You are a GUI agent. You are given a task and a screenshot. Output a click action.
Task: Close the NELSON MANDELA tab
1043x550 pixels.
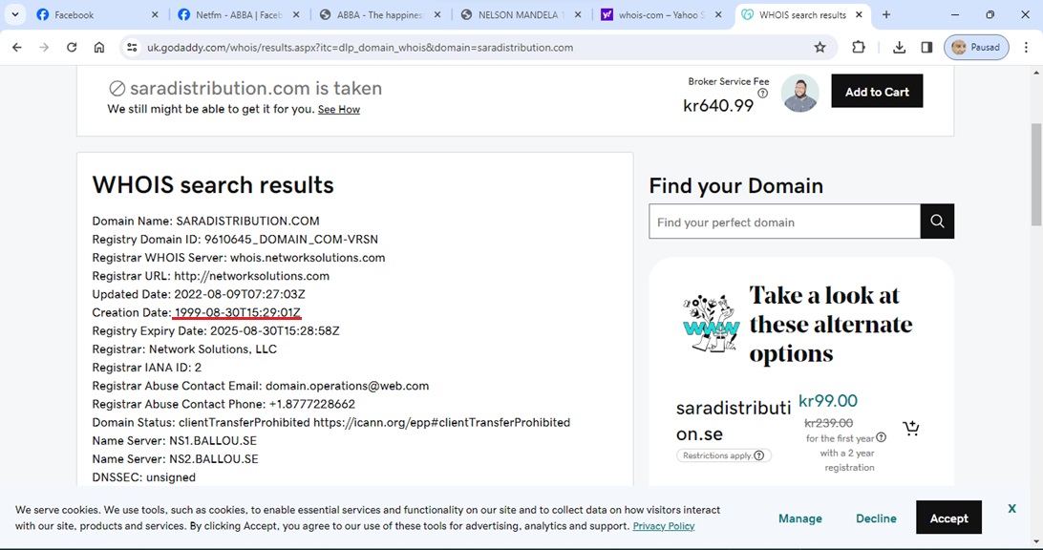[578, 14]
